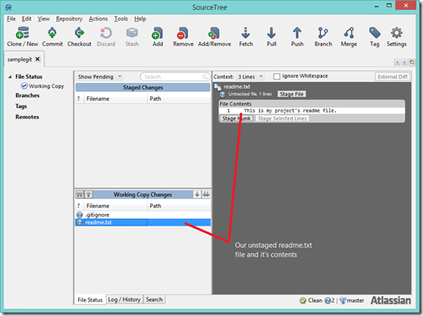Viewport: 423px width, 316px height.
Task: Click the Stage File button
Action: pyautogui.click(x=291, y=94)
